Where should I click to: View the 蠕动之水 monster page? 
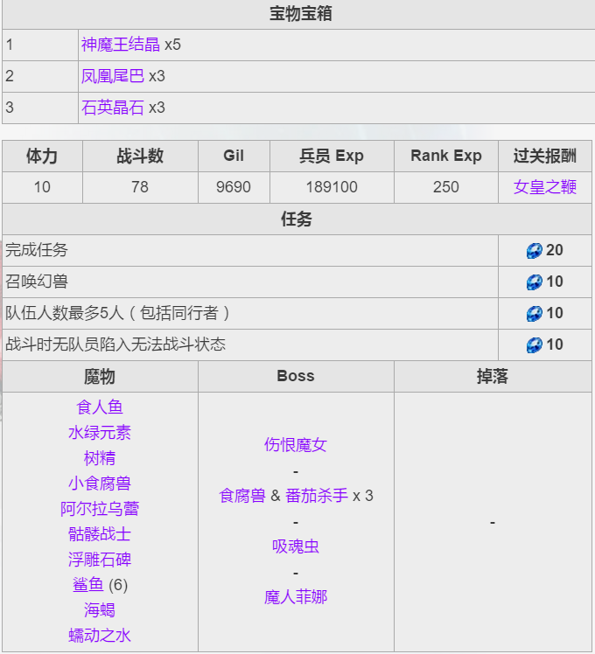(100, 636)
